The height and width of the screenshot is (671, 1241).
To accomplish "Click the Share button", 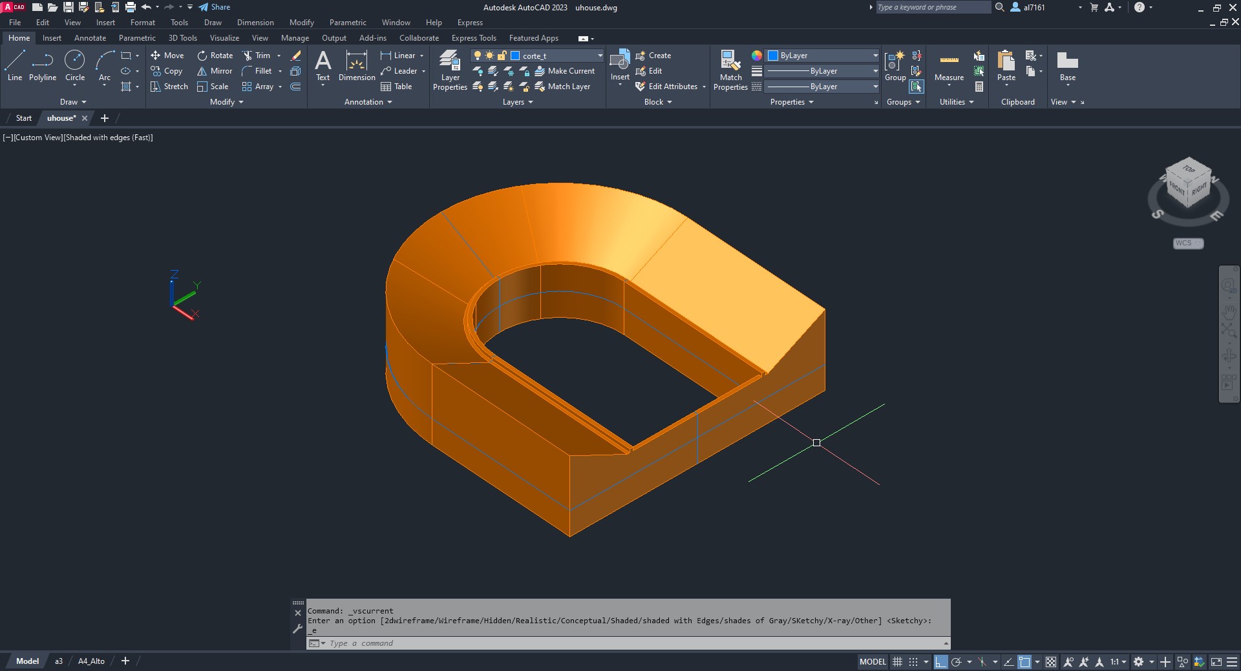I will (x=214, y=7).
